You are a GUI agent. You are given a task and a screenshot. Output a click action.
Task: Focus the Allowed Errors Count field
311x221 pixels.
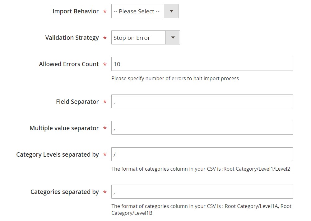click(x=202, y=64)
